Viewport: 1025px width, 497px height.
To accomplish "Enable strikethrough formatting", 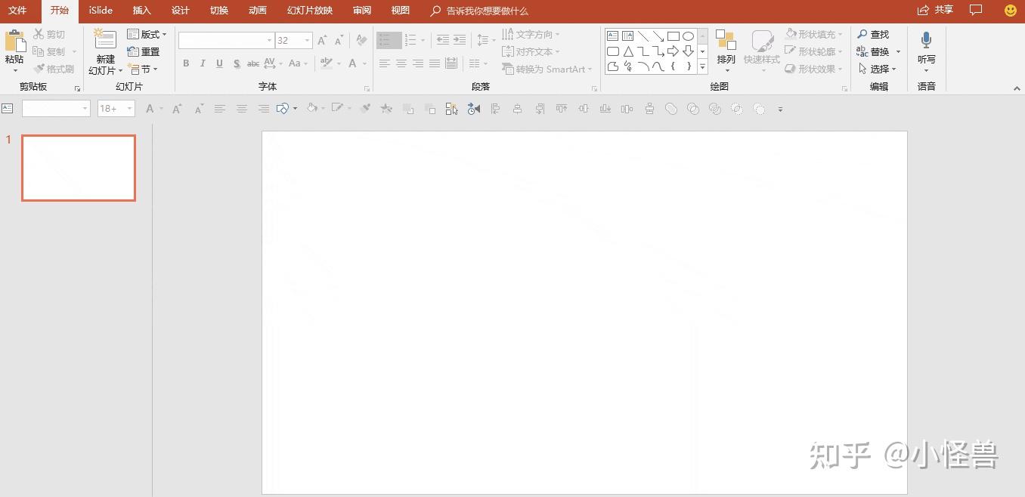I will coord(252,63).
